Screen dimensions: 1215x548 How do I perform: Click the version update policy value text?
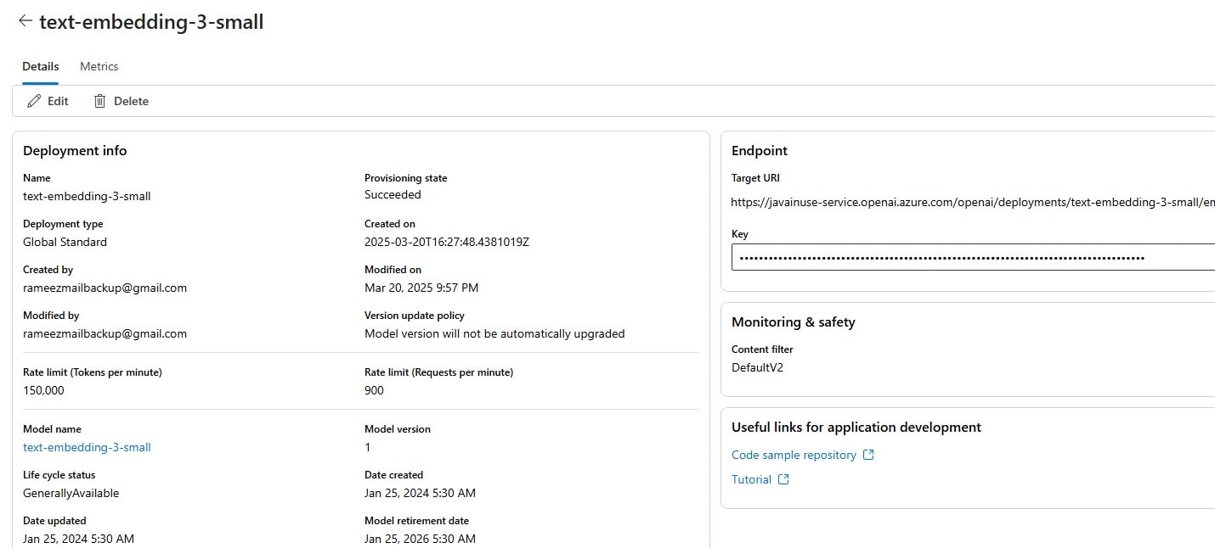494,333
